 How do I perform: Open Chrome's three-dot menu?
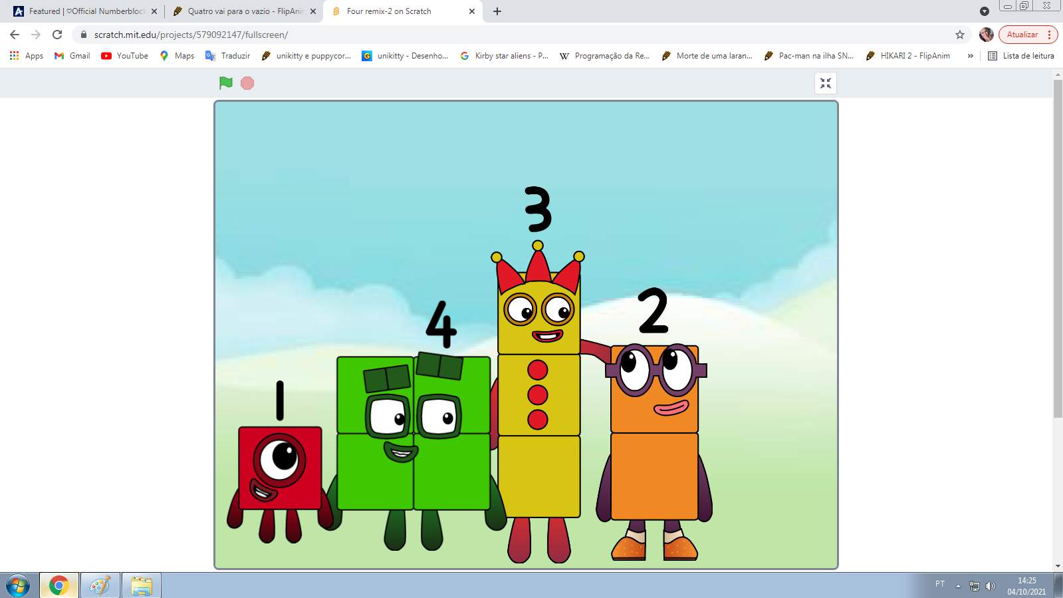pyautogui.click(x=1050, y=35)
